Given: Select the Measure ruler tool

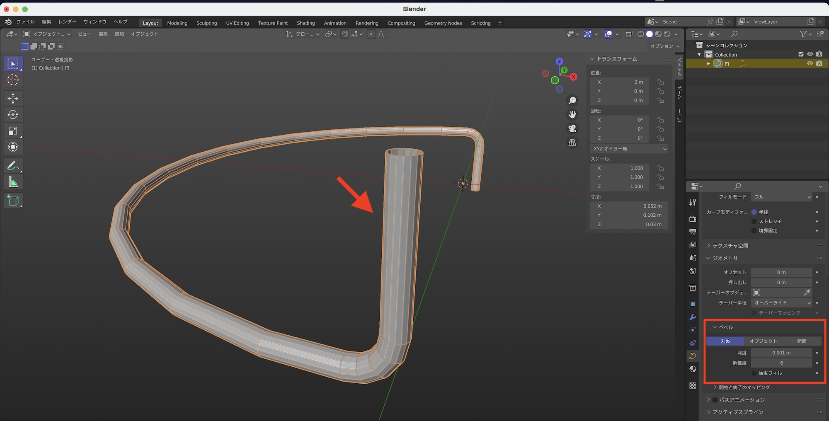Looking at the screenshot, I should 13,182.
